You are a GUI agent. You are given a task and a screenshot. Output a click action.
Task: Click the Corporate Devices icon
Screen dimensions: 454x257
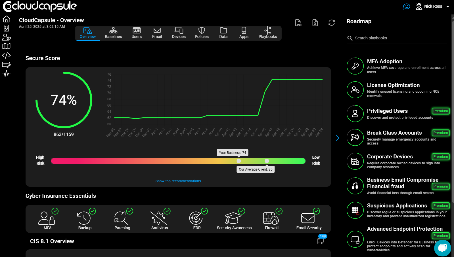click(355, 161)
